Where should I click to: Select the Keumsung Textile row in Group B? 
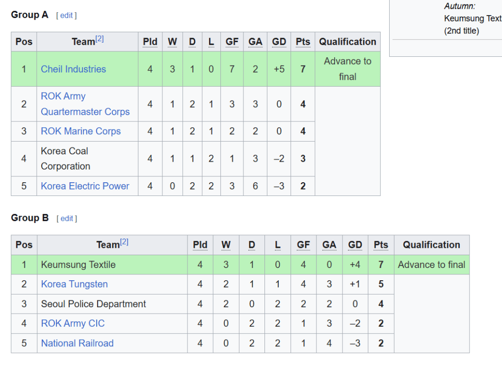point(78,265)
